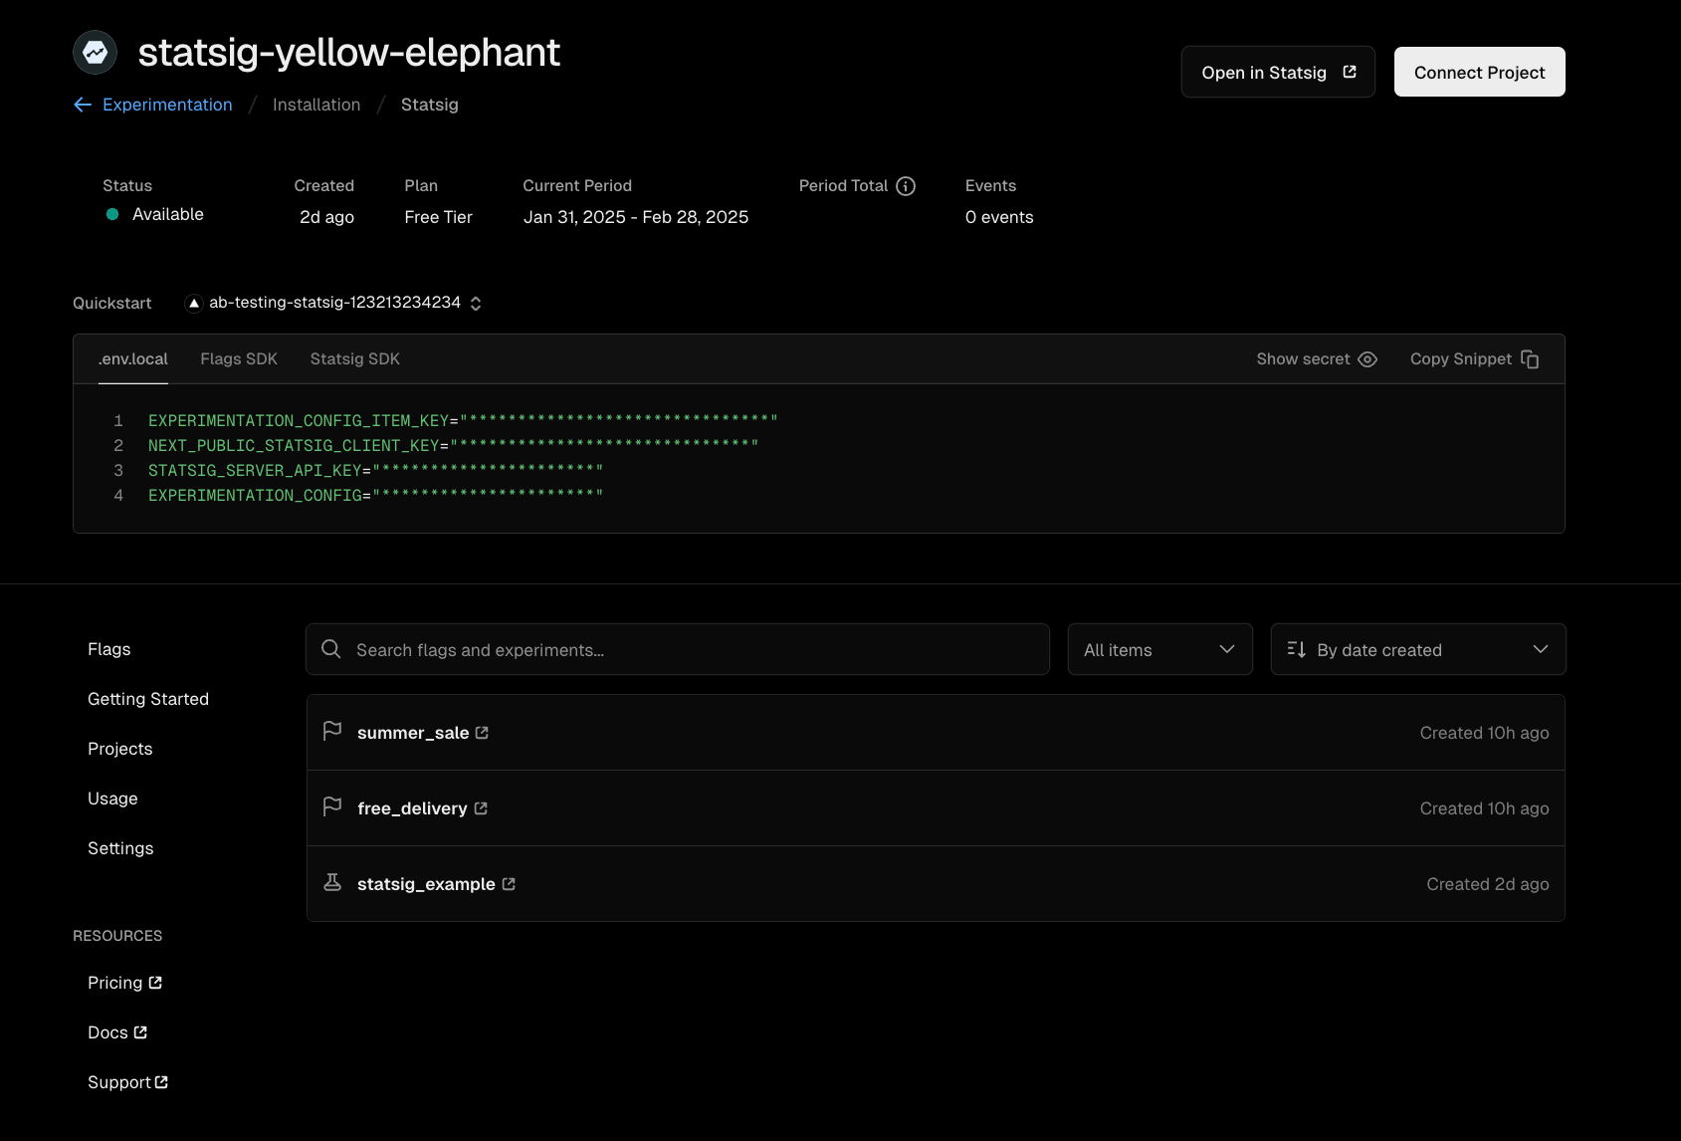Open the All items filter dropdown

(x=1159, y=648)
